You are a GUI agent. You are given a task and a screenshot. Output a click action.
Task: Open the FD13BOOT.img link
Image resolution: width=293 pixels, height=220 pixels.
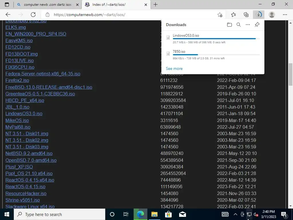coord(21,54)
